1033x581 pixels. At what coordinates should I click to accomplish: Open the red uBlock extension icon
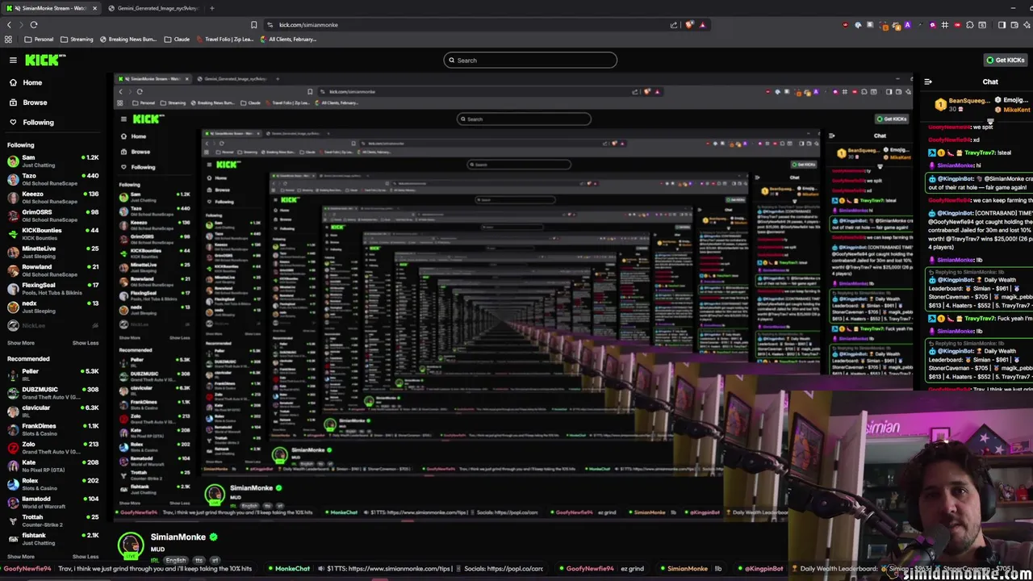[x=845, y=25]
